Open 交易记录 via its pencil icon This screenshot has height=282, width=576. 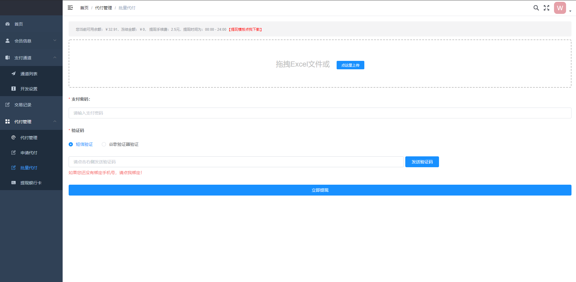tap(7, 105)
